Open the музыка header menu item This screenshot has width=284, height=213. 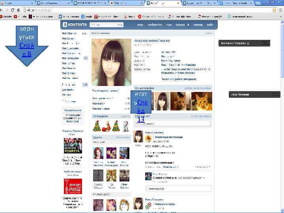180,24
